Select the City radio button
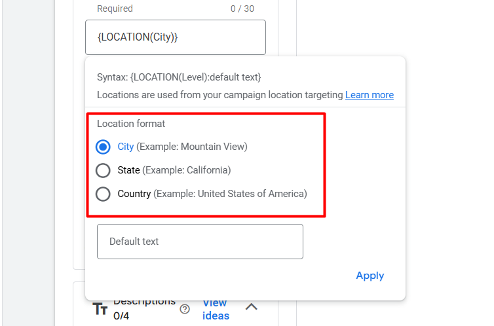Image resolution: width=494 pixels, height=326 pixels. tap(103, 147)
